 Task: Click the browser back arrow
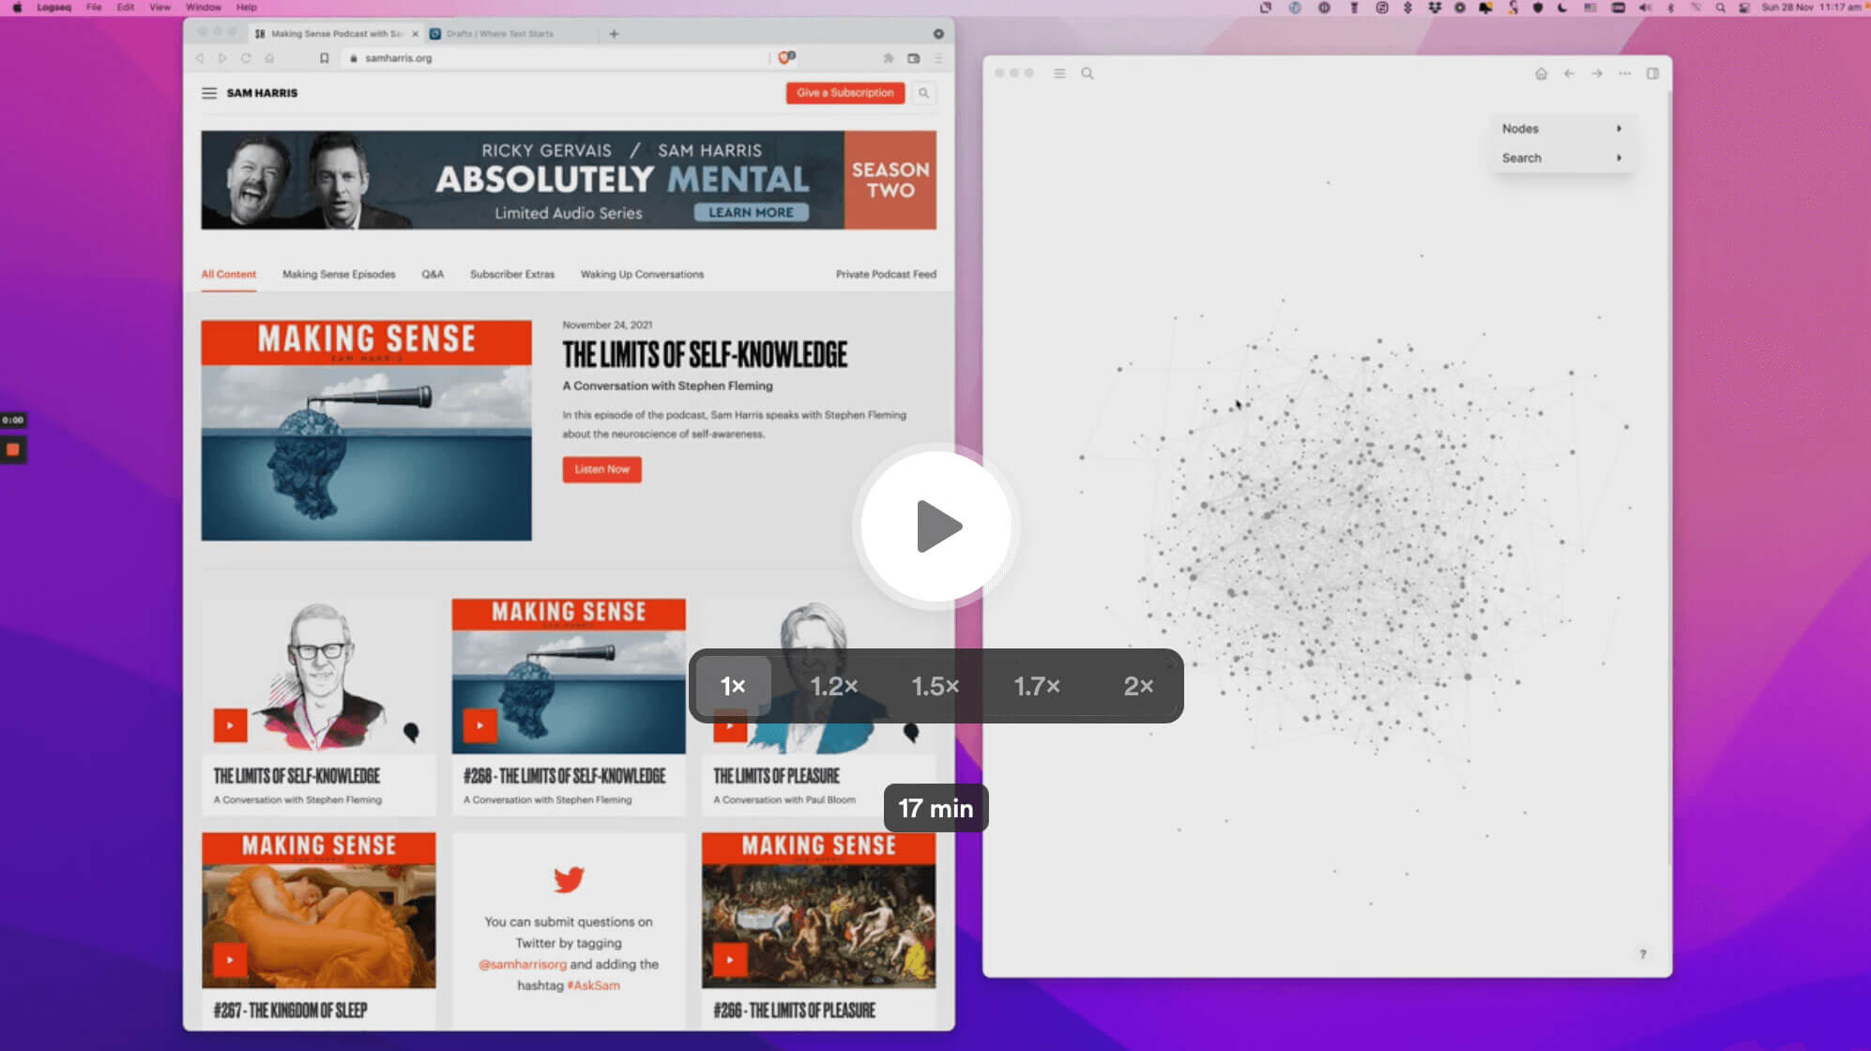[199, 58]
